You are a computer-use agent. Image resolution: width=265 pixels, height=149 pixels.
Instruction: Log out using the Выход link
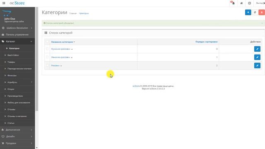260,3
